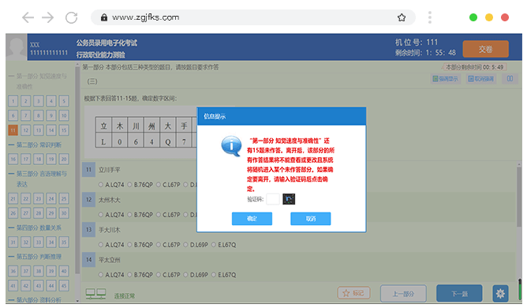Click the candidate avatar photo

[16, 47]
